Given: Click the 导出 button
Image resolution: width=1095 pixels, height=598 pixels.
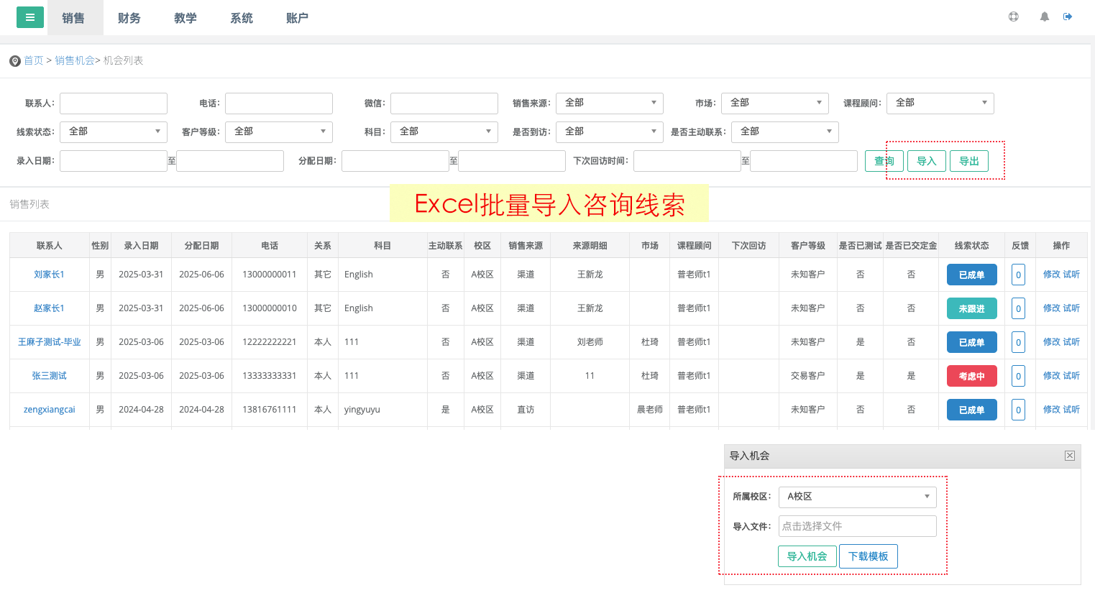Looking at the screenshot, I should coord(969,161).
